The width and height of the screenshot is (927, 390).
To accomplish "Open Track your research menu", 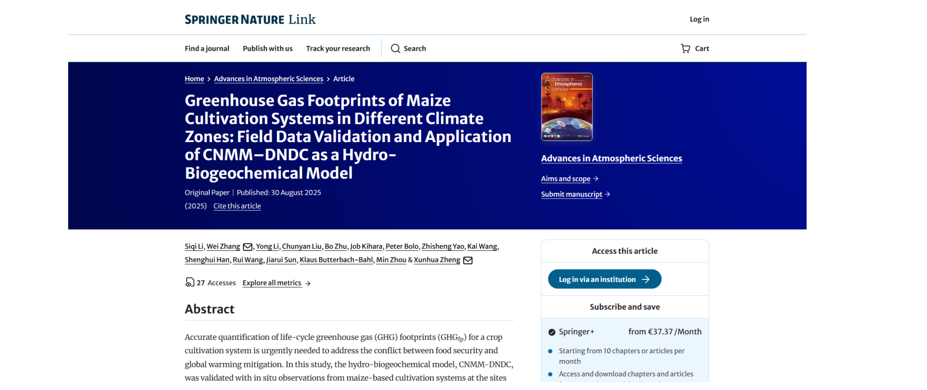I will 338,48.
